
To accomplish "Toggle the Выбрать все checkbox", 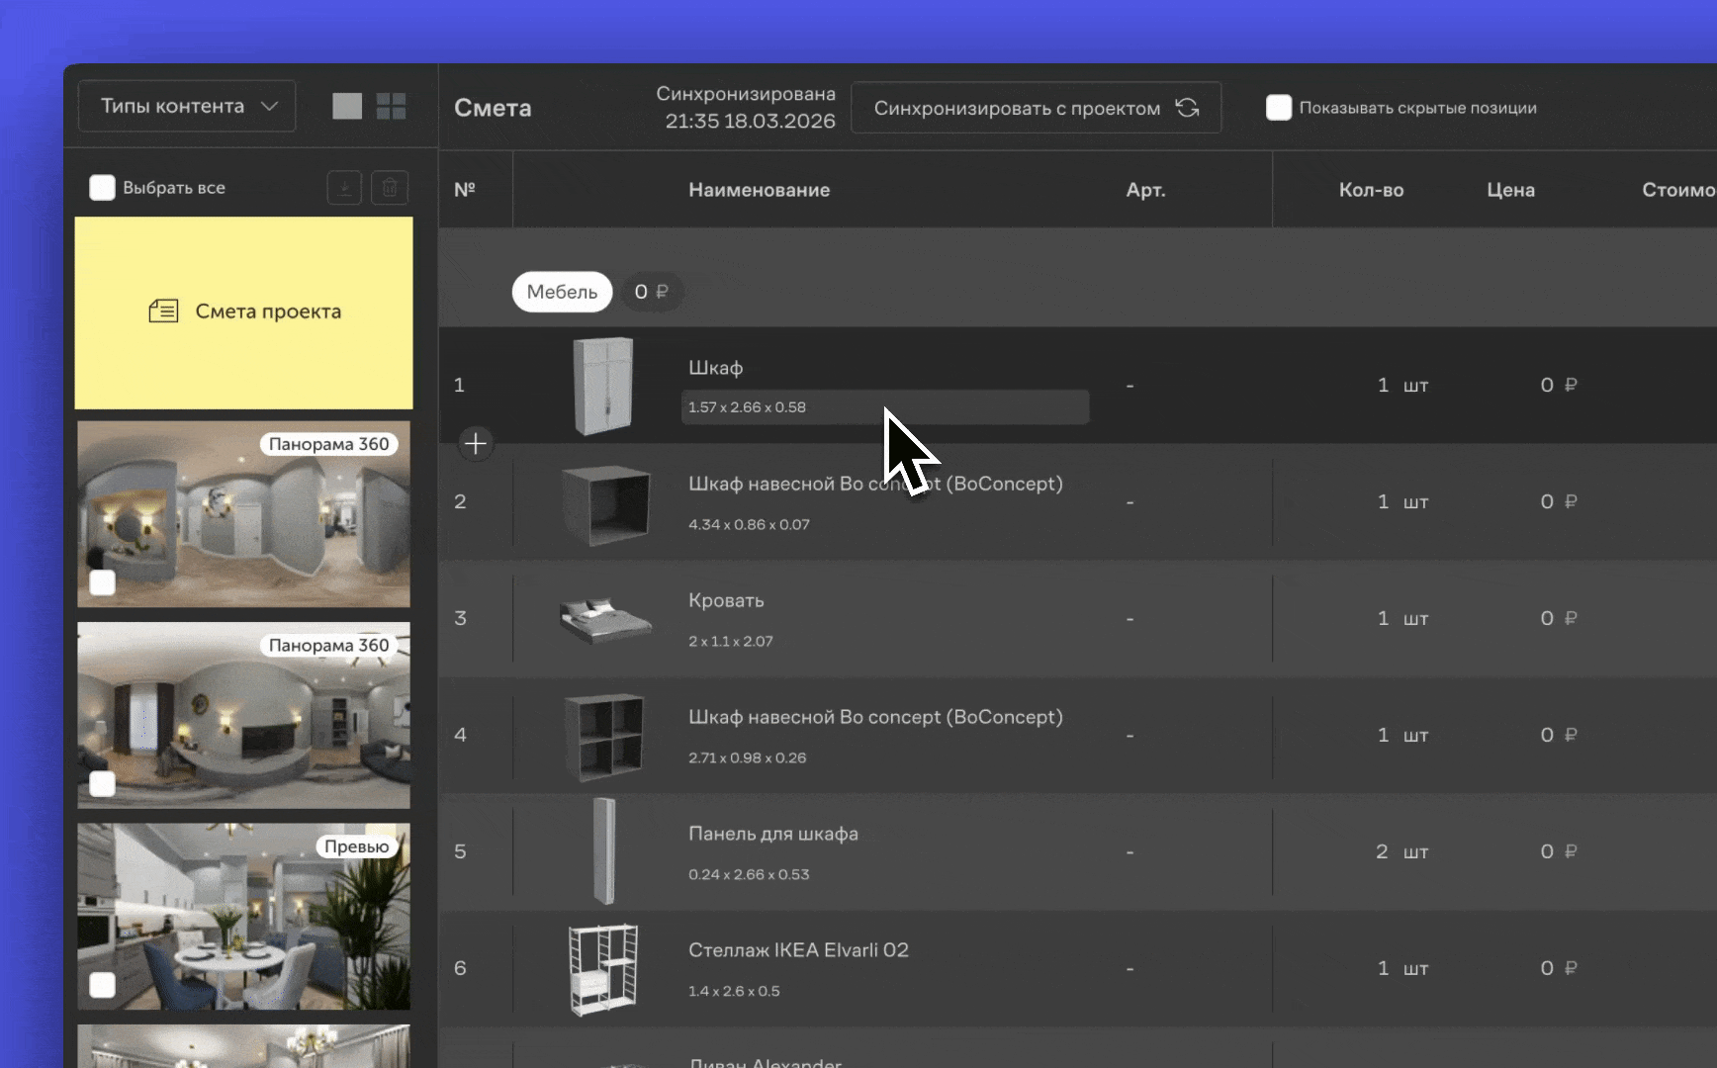I will pyautogui.click(x=103, y=188).
